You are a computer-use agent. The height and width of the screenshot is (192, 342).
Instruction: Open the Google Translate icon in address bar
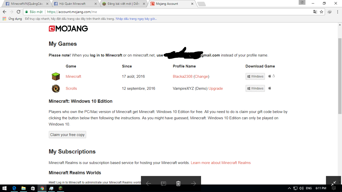tap(315, 12)
